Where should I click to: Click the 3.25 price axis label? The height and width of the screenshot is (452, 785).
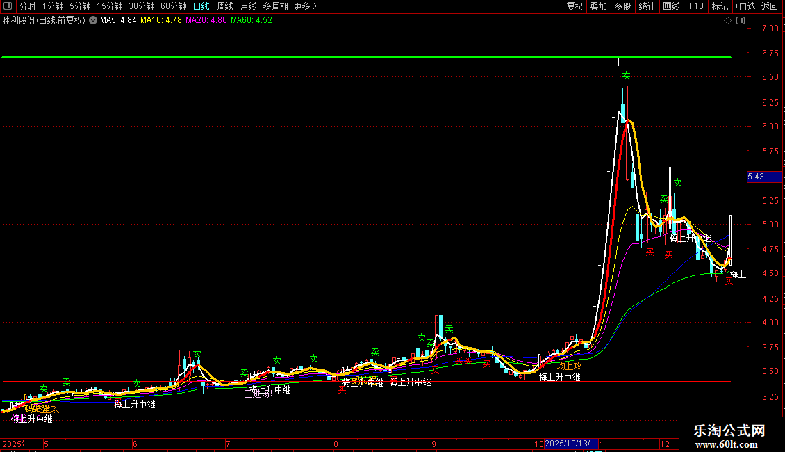click(x=770, y=396)
